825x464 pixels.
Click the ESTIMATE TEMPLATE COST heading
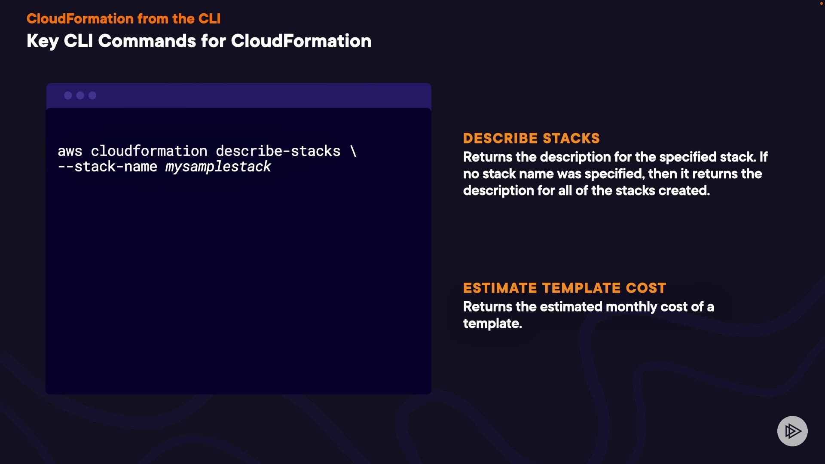tap(564, 288)
